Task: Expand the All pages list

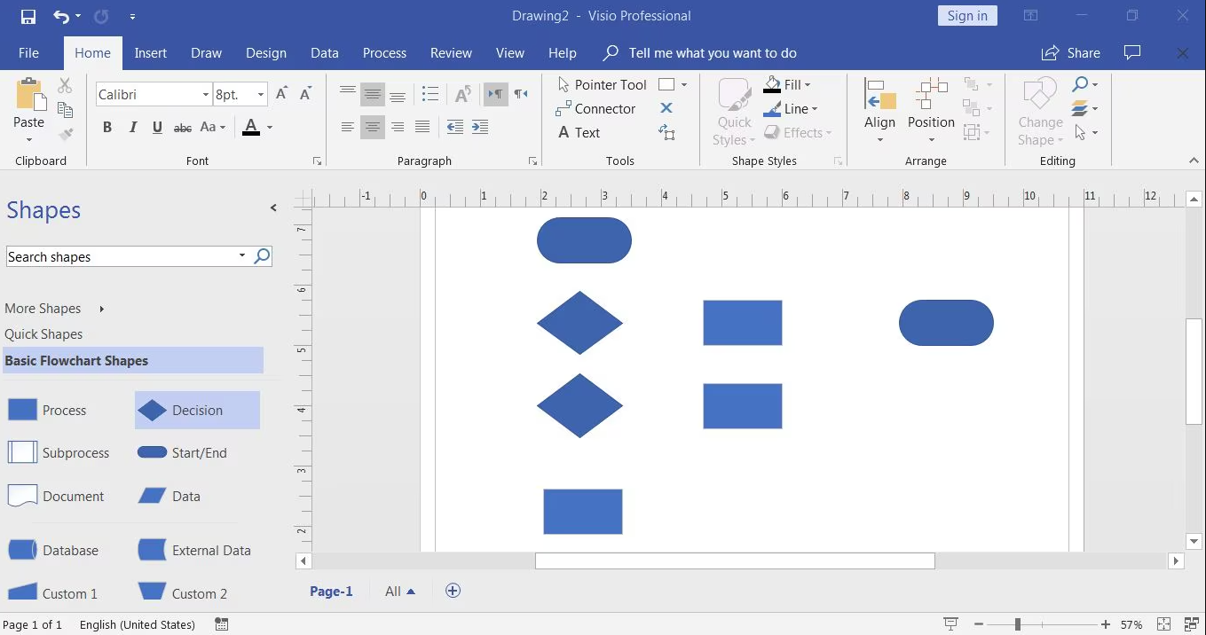Action: [x=400, y=592]
